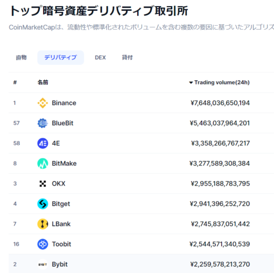This screenshot has width=274, height=273.
Task: Click rank number 1 in Binance row
Action: coord(14,103)
